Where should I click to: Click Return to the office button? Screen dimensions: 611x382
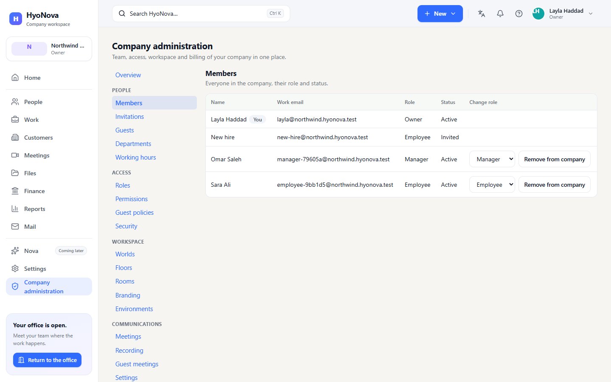[47, 360]
